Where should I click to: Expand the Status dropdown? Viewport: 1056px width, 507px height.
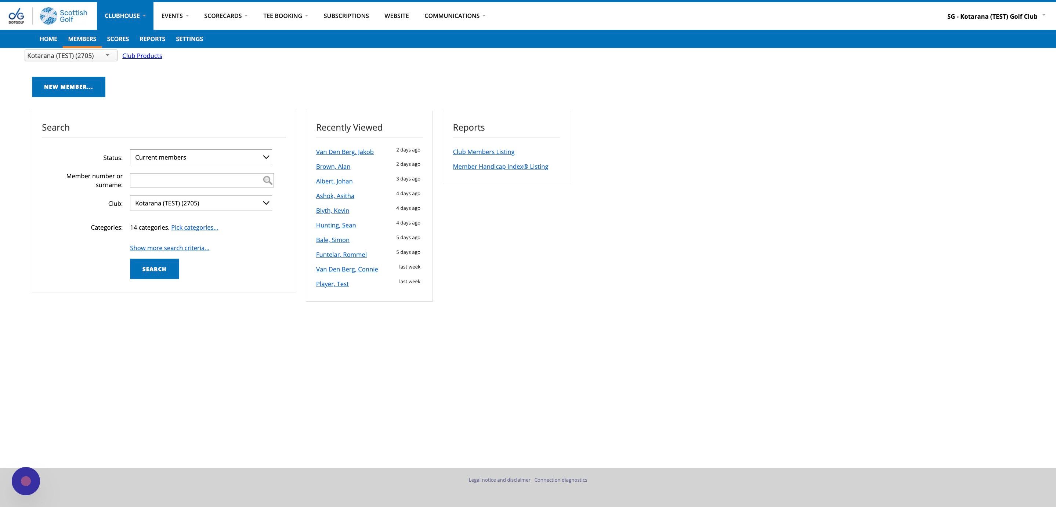click(x=201, y=157)
